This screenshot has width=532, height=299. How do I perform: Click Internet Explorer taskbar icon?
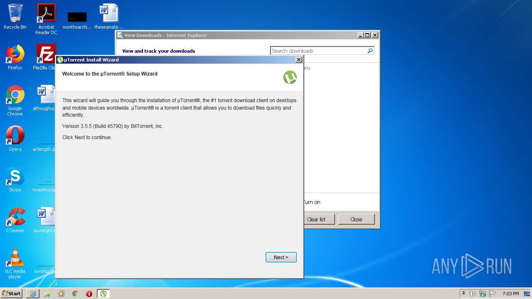click(33, 294)
